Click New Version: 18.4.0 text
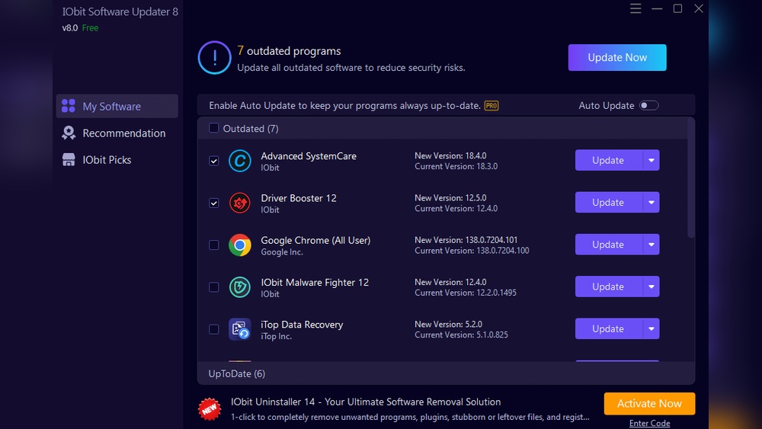The width and height of the screenshot is (762, 429). [450, 156]
